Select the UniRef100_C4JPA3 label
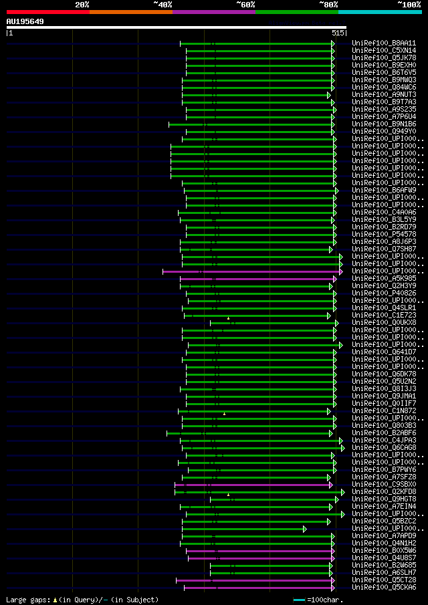The image size is (428, 605). tap(384, 441)
